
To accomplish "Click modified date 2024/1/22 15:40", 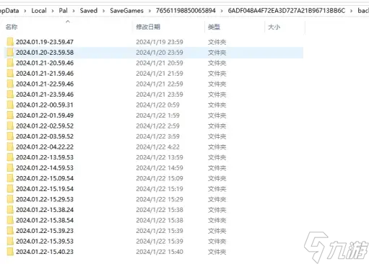I will tap(160, 252).
